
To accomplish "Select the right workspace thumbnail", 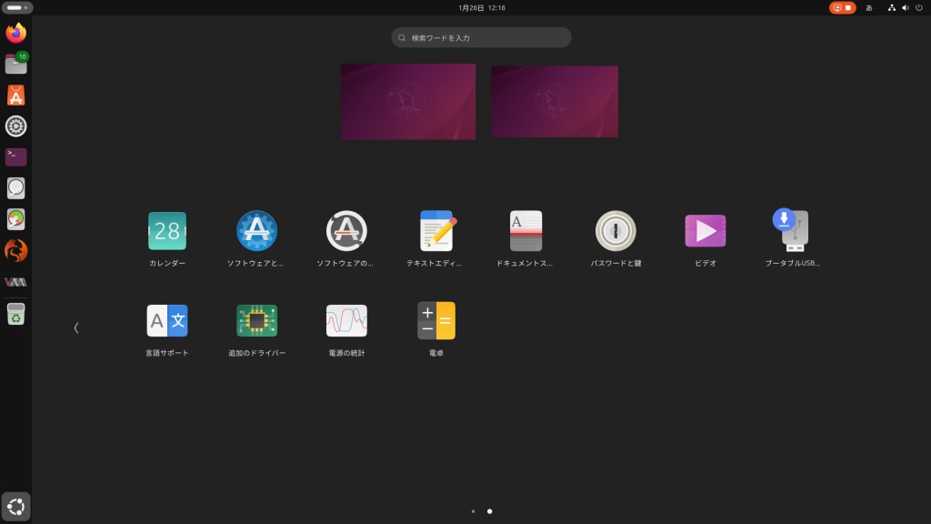I will 555,101.
